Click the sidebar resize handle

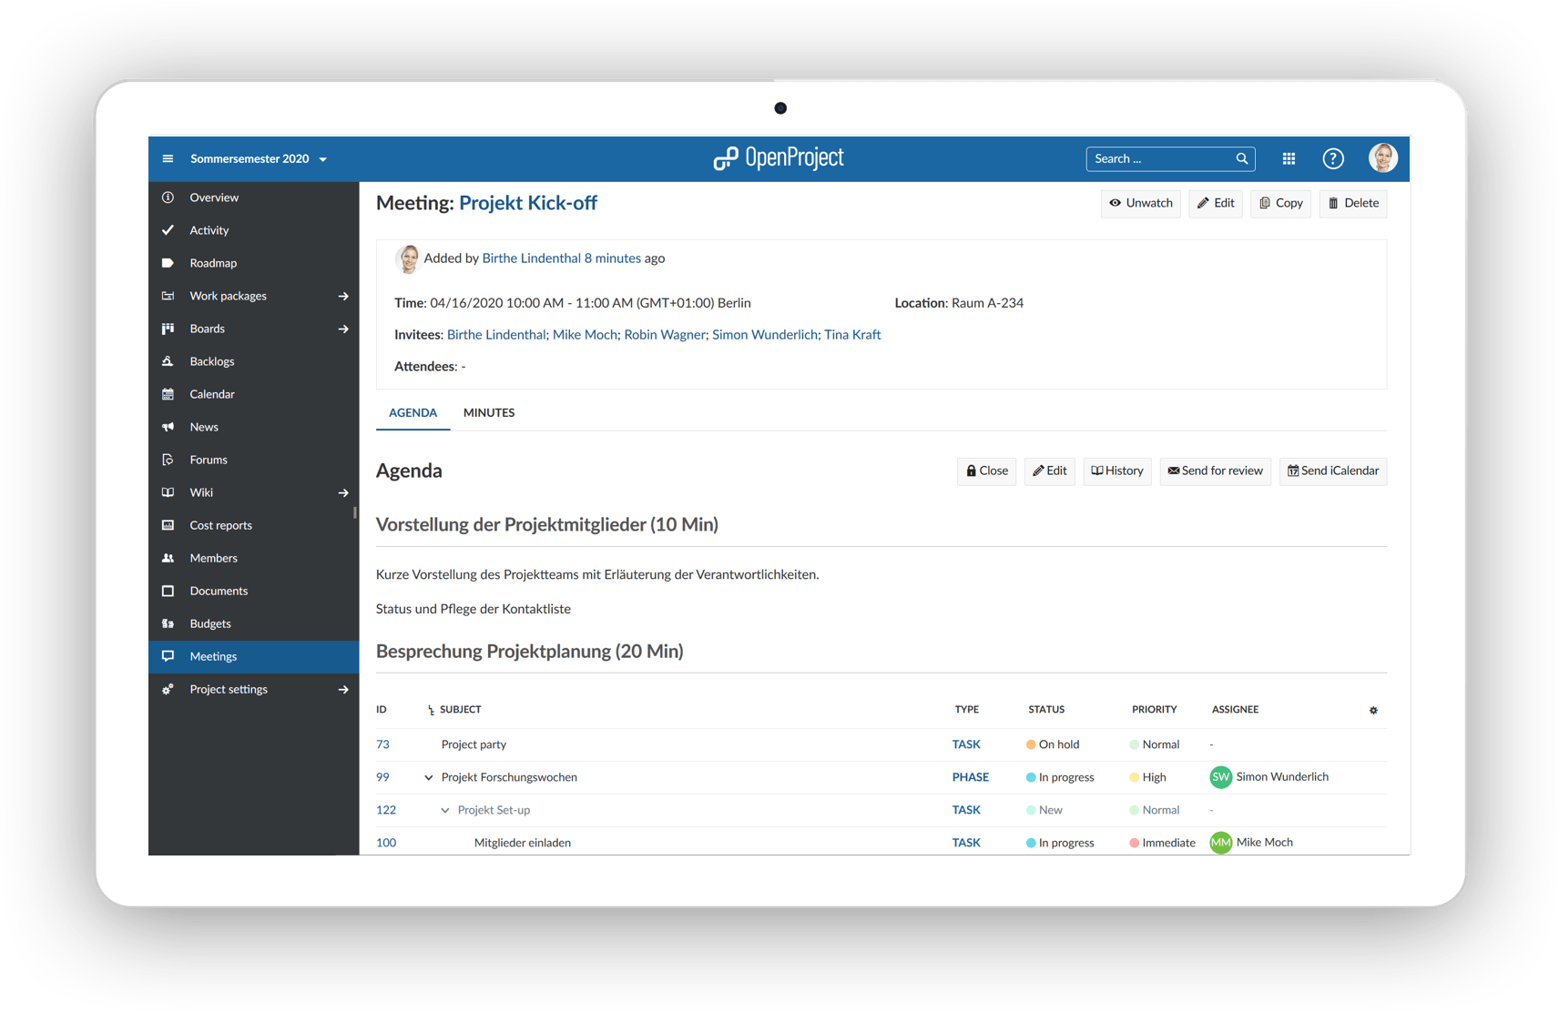pos(355,513)
